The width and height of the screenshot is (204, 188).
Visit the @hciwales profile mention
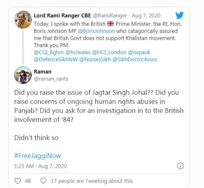[x=78, y=52]
